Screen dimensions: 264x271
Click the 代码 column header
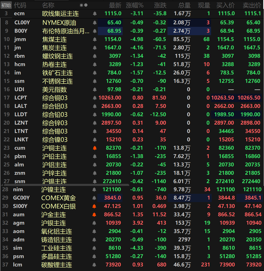tap(20, 5)
